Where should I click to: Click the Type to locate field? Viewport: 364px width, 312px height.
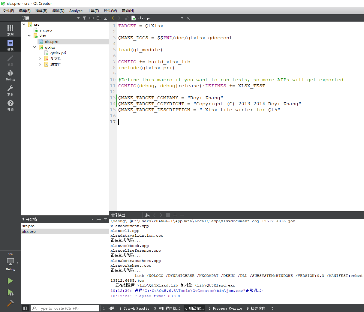pos(65,308)
